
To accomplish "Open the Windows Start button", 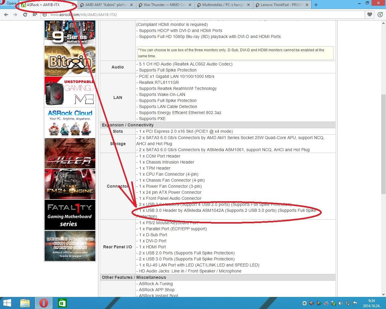I will pyautogui.click(x=7, y=303).
